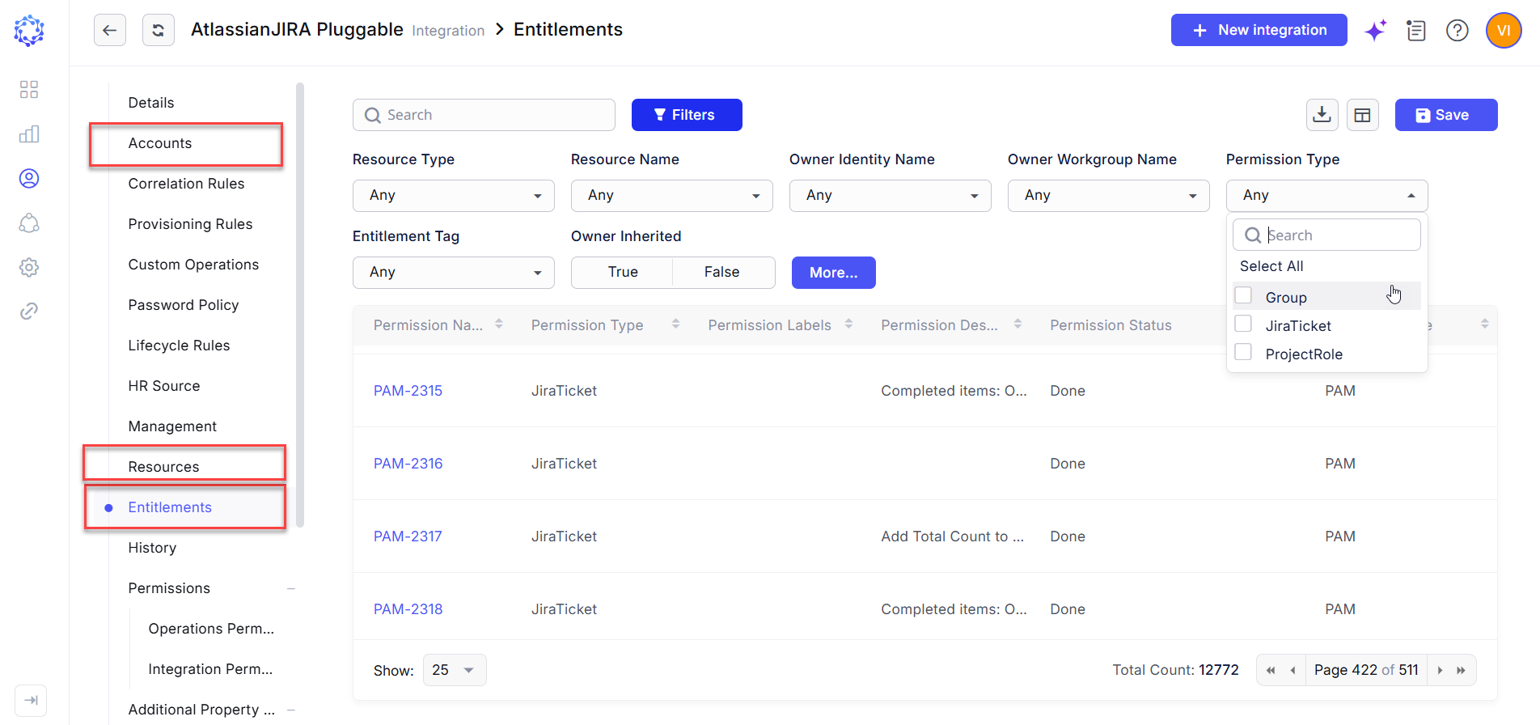Collapse the Additional Property section
This screenshot has width=1540, height=725.
pos(291,710)
